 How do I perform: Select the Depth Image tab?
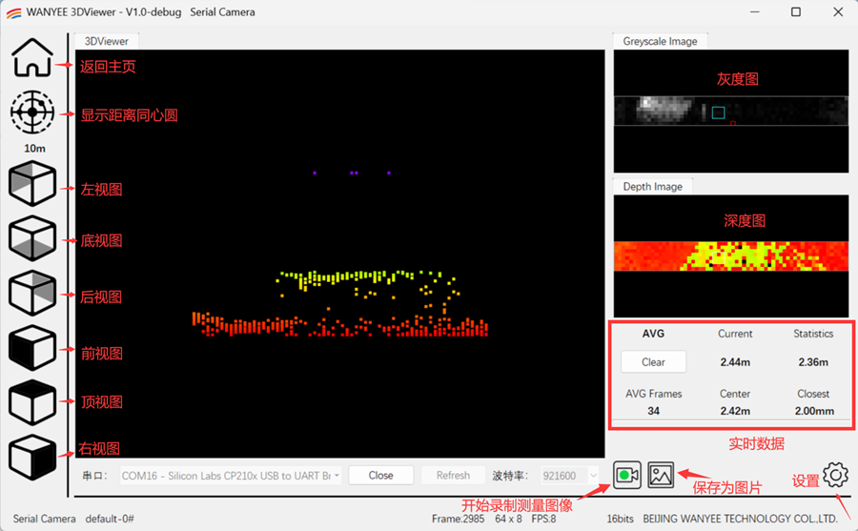[652, 186]
